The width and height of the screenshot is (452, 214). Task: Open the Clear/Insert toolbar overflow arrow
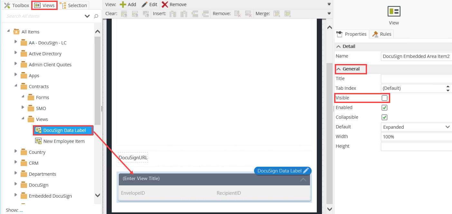pos(329,13)
